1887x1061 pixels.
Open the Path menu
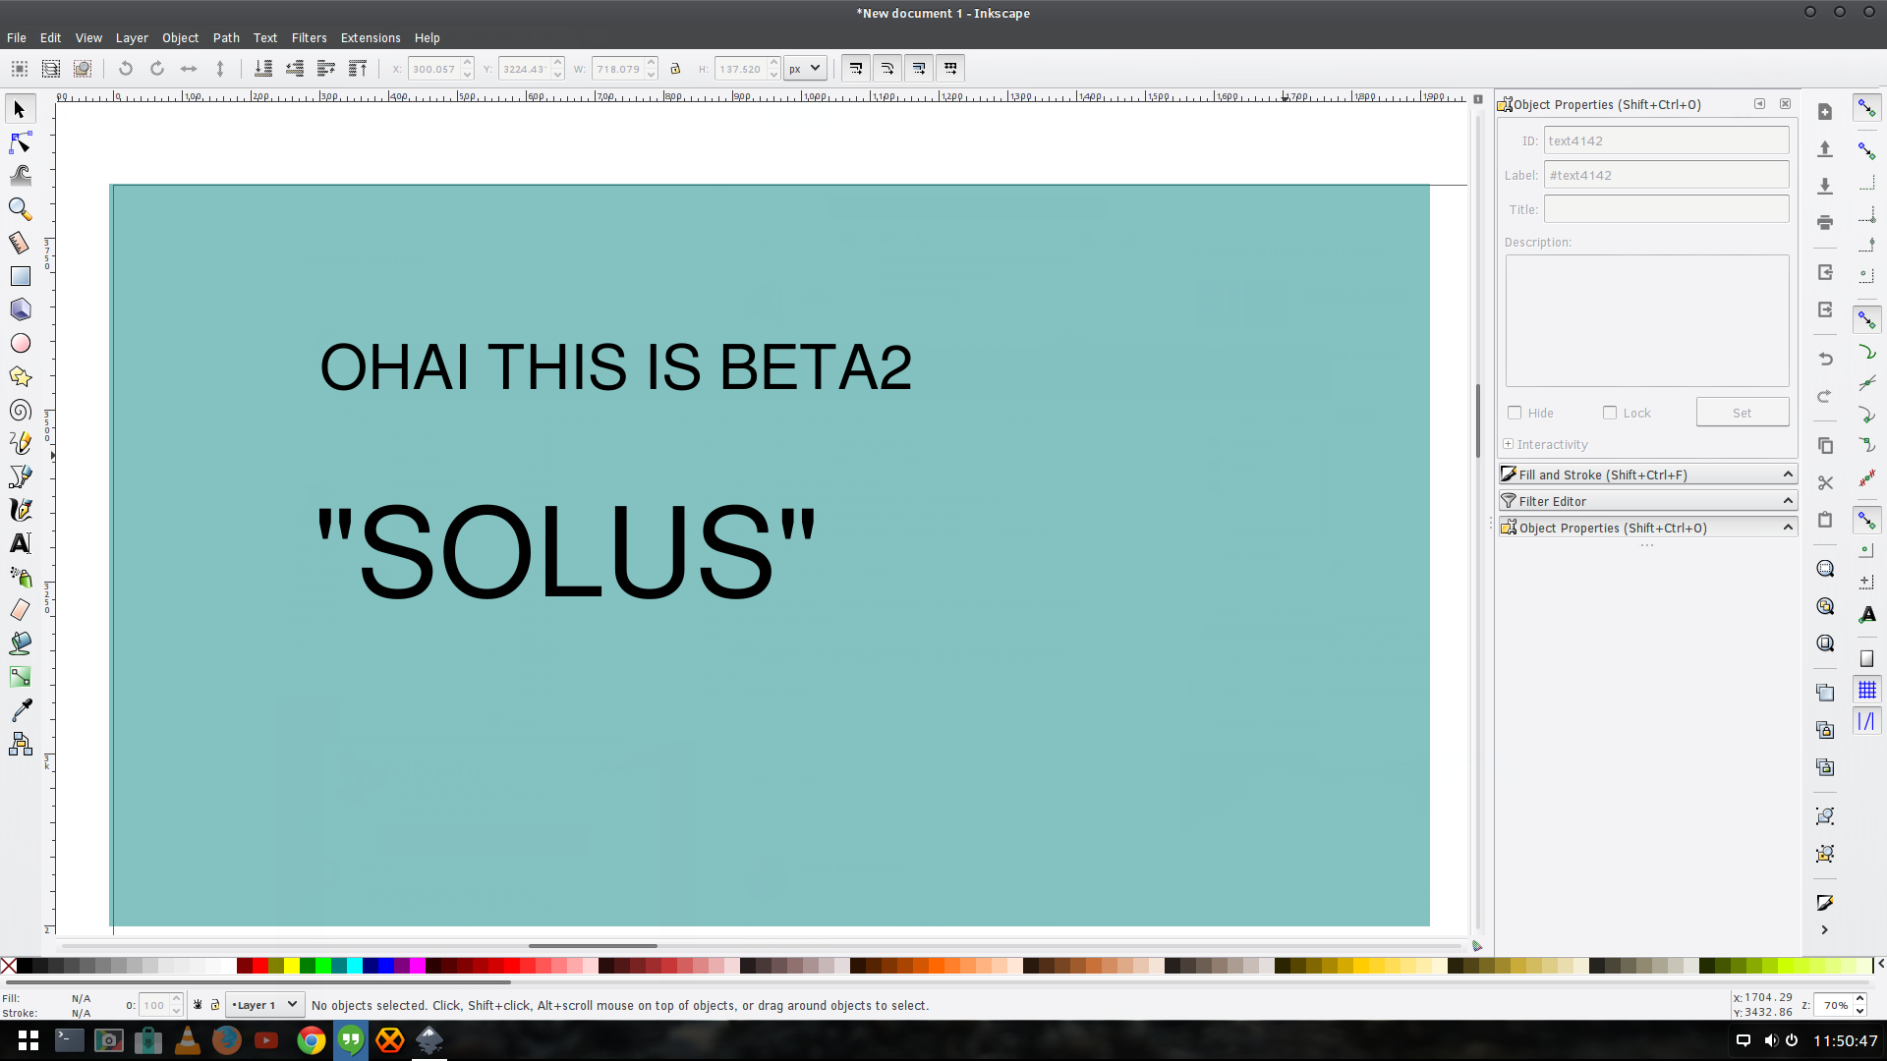point(226,37)
